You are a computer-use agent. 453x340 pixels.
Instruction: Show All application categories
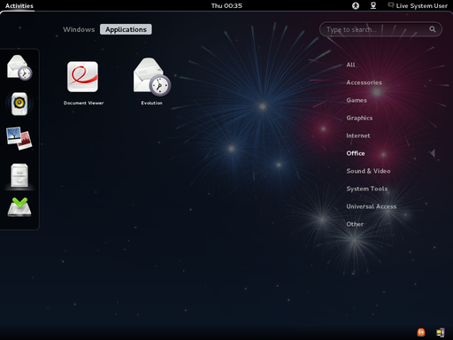(x=351, y=65)
